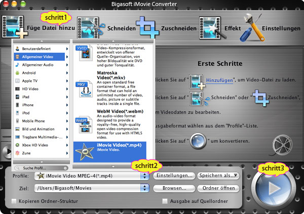Expand Zune submenu arrow

(x=67, y=153)
